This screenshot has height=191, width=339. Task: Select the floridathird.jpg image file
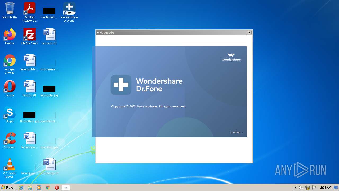(x=29, y=117)
